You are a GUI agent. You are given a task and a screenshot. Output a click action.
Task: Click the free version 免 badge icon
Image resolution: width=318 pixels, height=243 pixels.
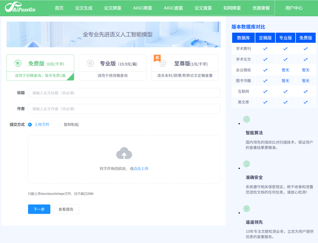coord(18,63)
